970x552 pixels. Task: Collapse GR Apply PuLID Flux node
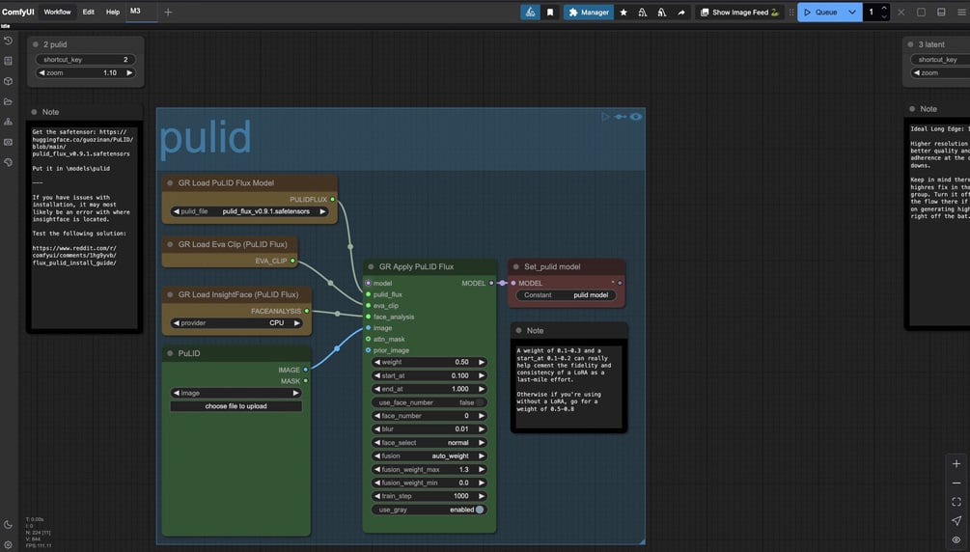(x=372, y=266)
